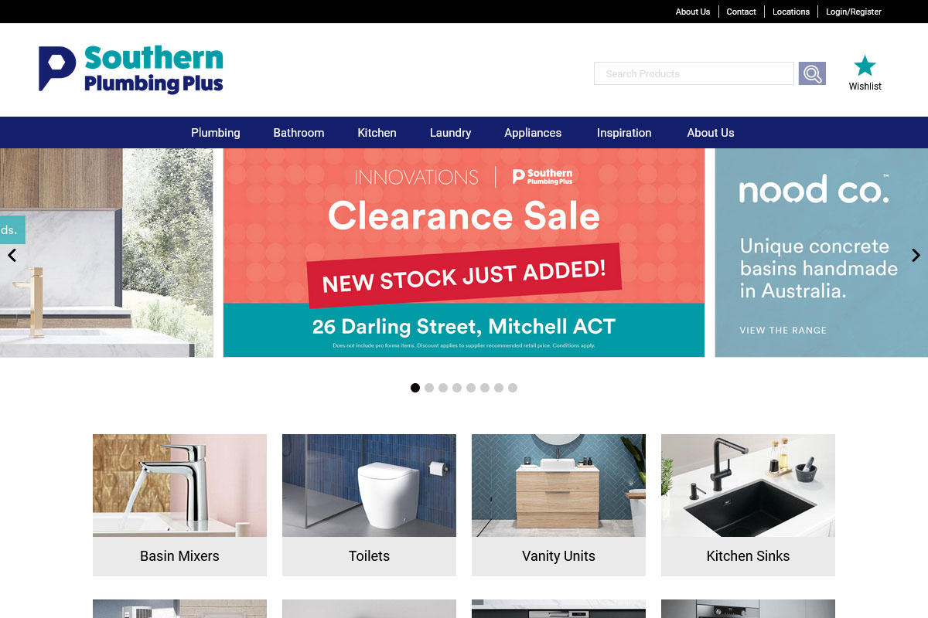Select the last carousel indicator dot
This screenshot has height=618, width=928.
(513, 388)
